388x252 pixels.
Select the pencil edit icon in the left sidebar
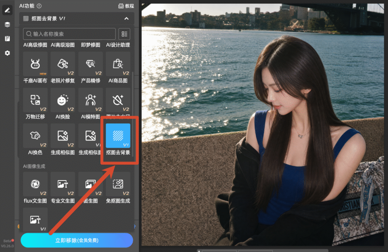8,10
